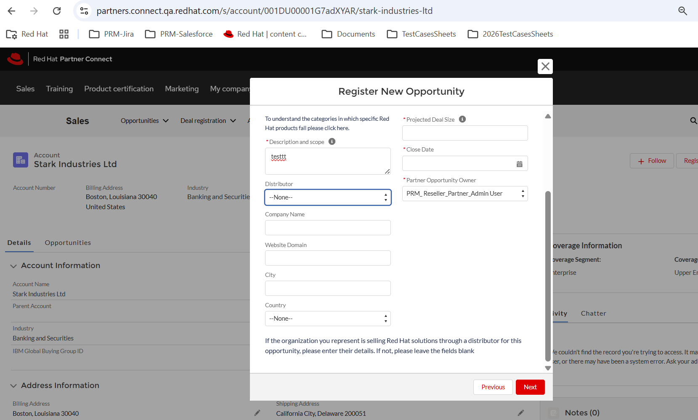Click the browser forward arrow

[x=34, y=11]
